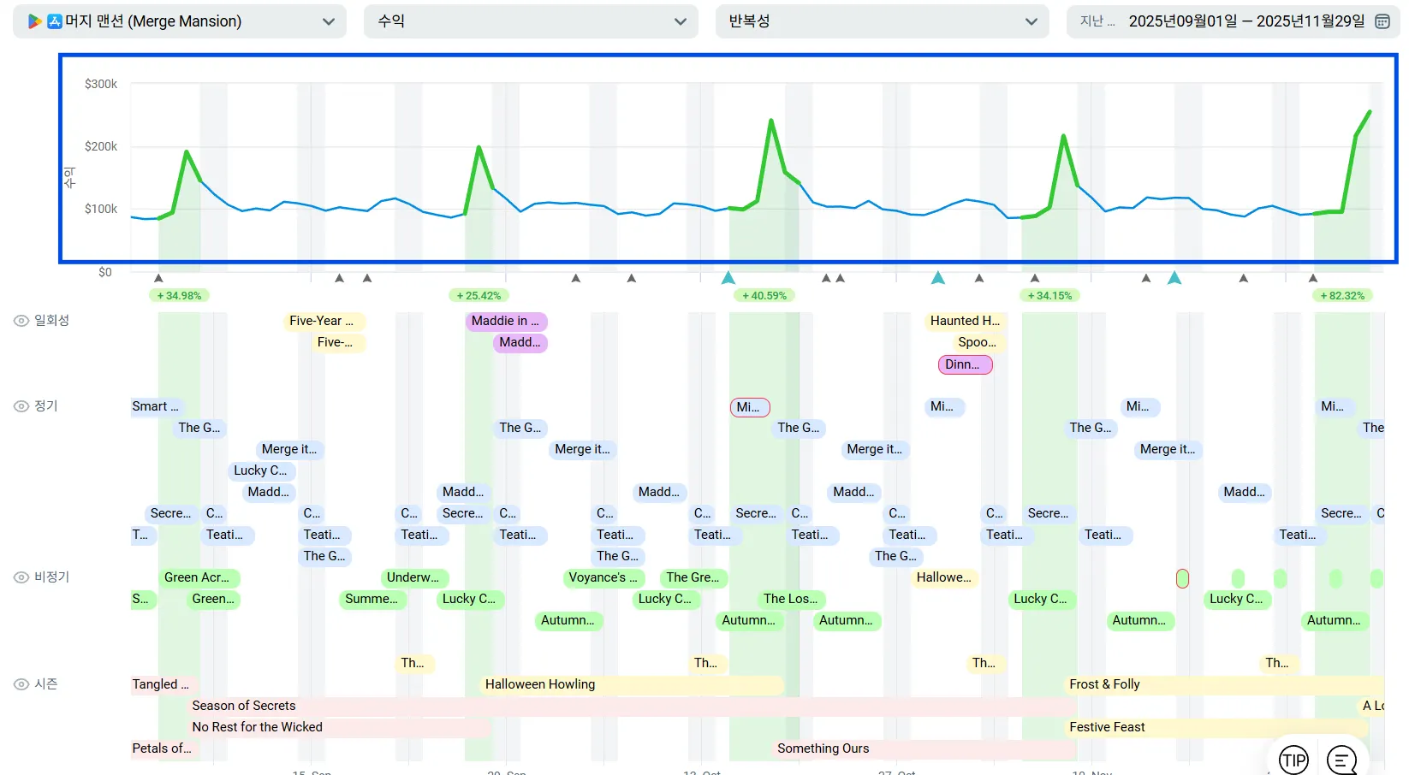Viewport: 1409px width, 775px height.
Task: Click the +82.32% revenue uplift badge
Action: click(x=1342, y=296)
